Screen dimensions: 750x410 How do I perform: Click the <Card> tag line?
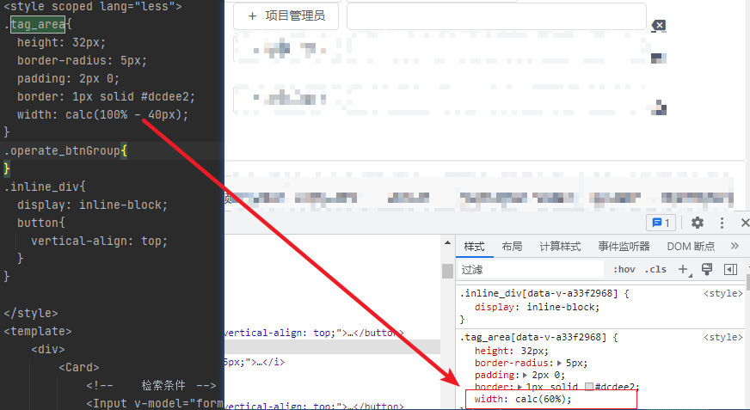79,368
